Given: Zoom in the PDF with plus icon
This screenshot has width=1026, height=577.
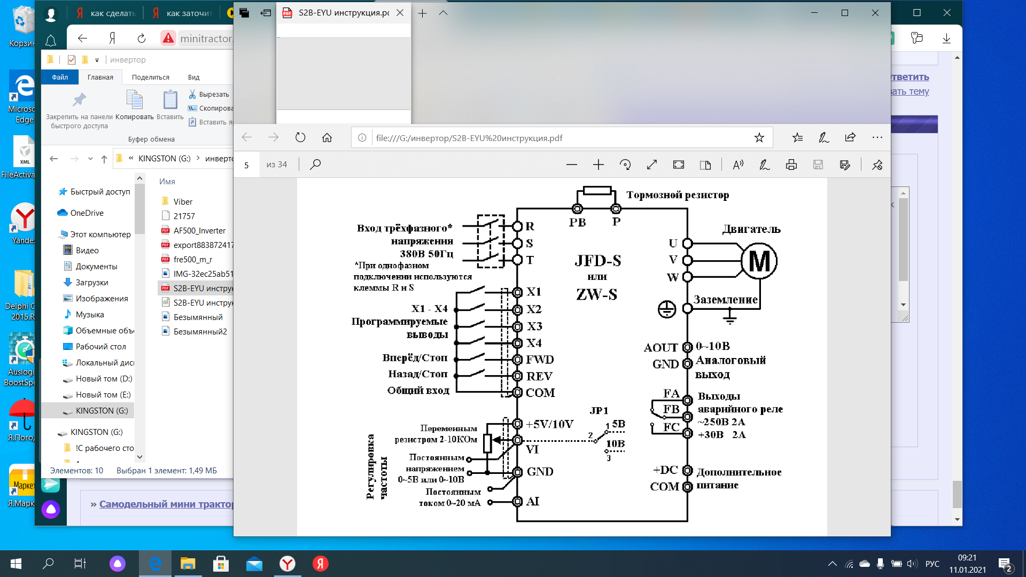Looking at the screenshot, I should point(598,165).
